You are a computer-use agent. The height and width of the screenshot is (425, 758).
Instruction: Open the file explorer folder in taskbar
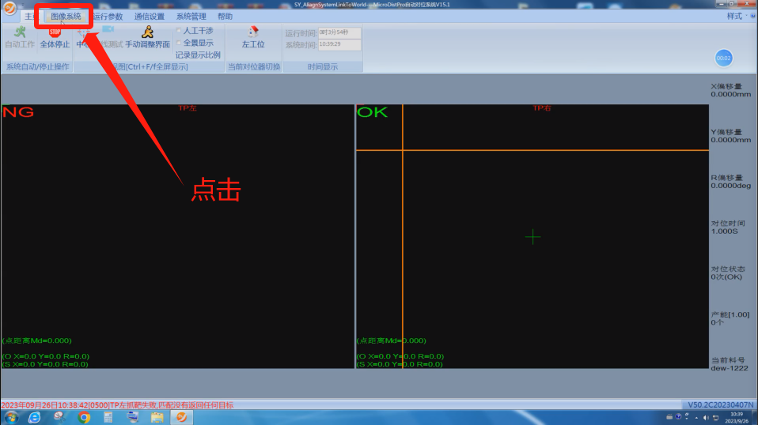click(157, 417)
